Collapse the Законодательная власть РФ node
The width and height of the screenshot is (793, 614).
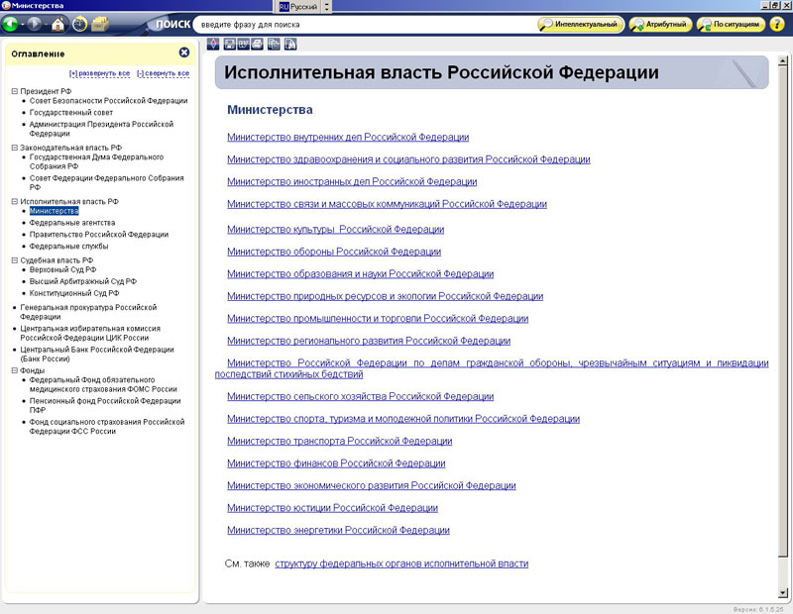pos(15,148)
